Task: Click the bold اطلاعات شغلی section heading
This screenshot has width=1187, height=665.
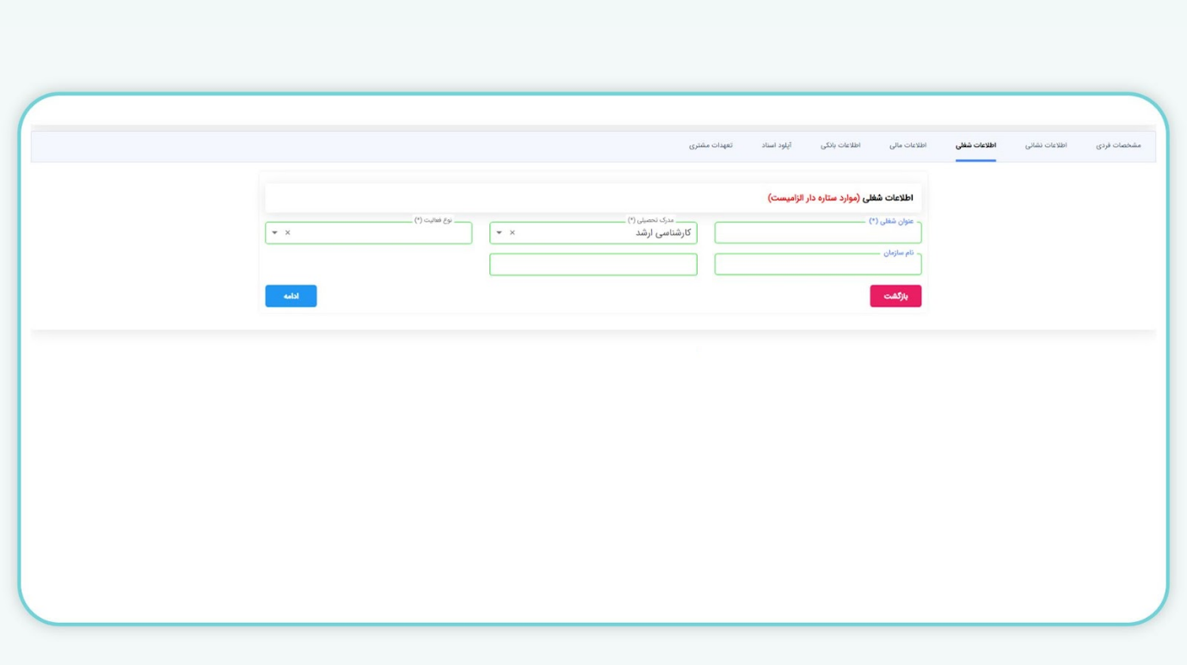Action: click(x=888, y=198)
